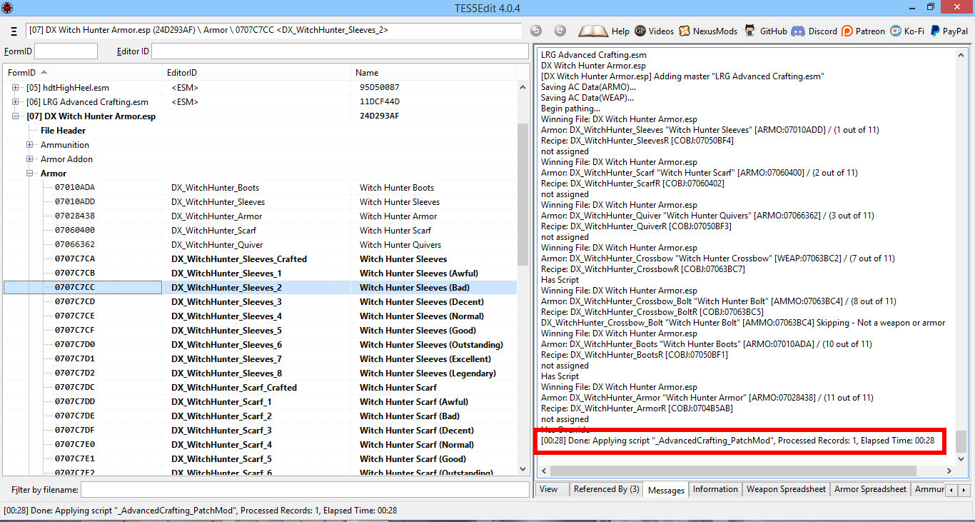Select Witch Hunter Sleeves (Legendary) record
Screen dimensions: 975x522
[260, 373]
